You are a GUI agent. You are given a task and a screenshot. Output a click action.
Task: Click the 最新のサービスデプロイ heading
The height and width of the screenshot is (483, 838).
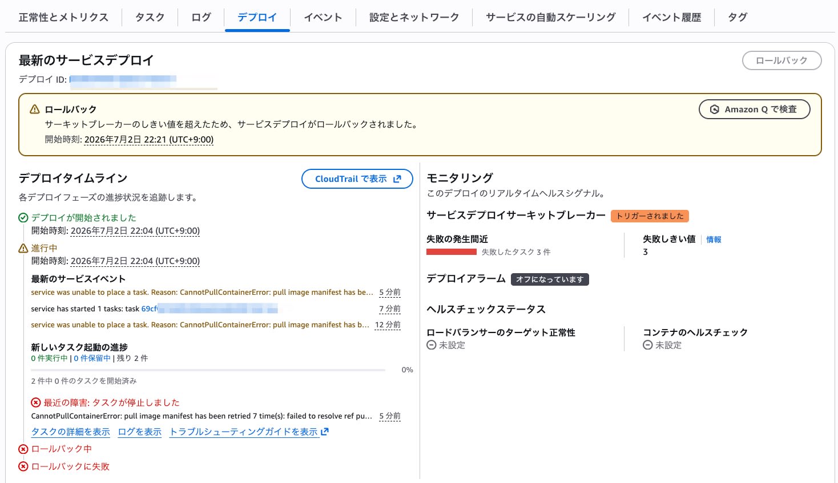[86, 60]
